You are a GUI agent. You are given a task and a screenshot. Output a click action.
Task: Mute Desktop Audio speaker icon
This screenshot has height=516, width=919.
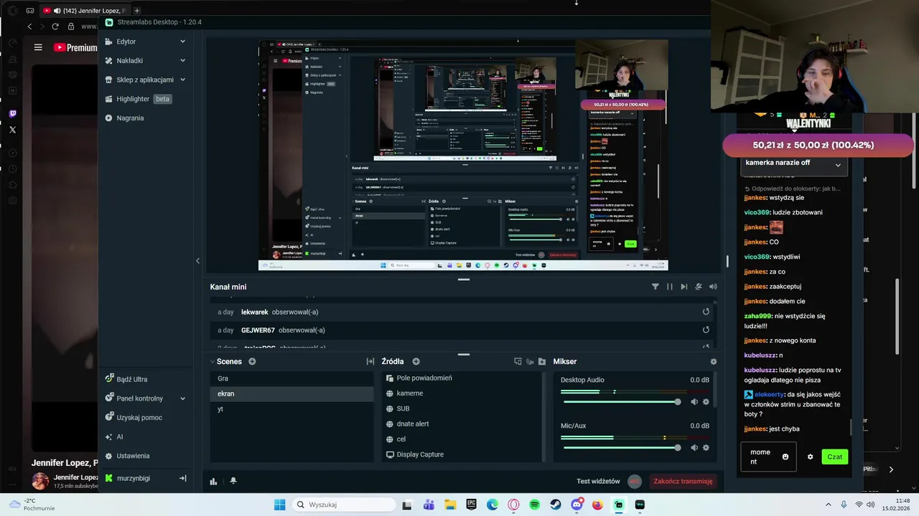pos(694,402)
